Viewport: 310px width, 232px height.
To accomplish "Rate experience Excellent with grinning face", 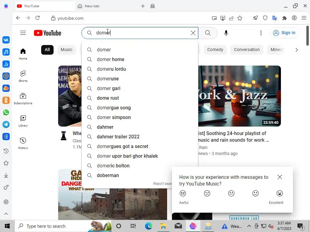I will click(x=279, y=193).
